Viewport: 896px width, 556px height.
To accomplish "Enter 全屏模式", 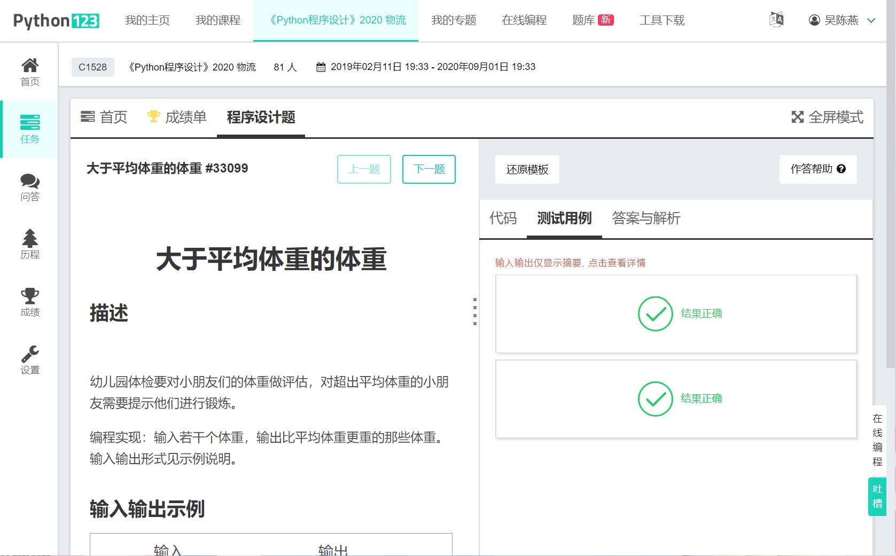I will pyautogui.click(x=828, y=117).
